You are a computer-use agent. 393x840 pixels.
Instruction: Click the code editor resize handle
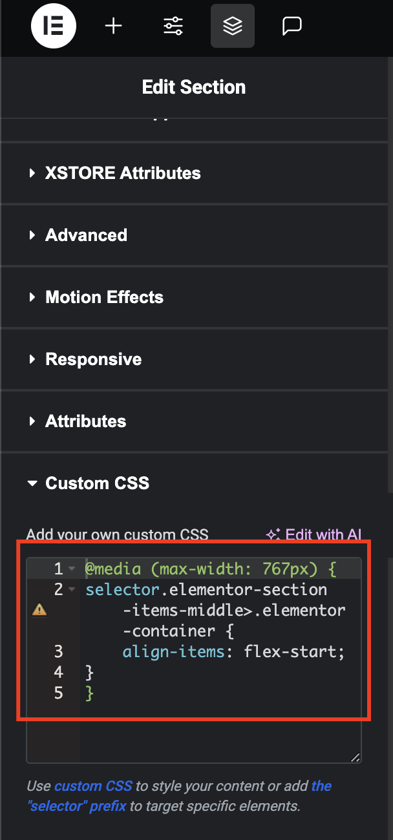tap(355, 757)
